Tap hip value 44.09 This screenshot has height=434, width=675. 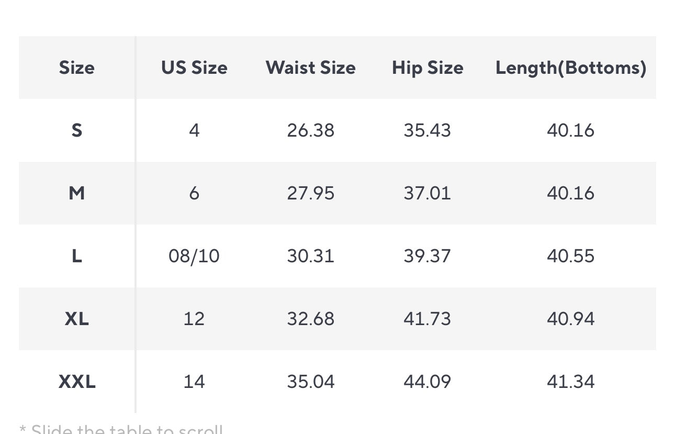pos(427,382)
